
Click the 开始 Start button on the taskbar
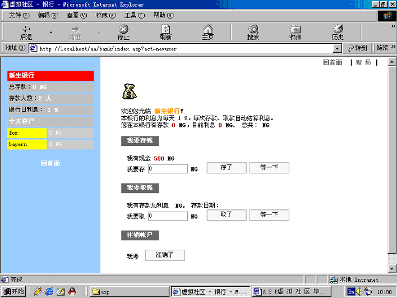[x=14, y=291]
